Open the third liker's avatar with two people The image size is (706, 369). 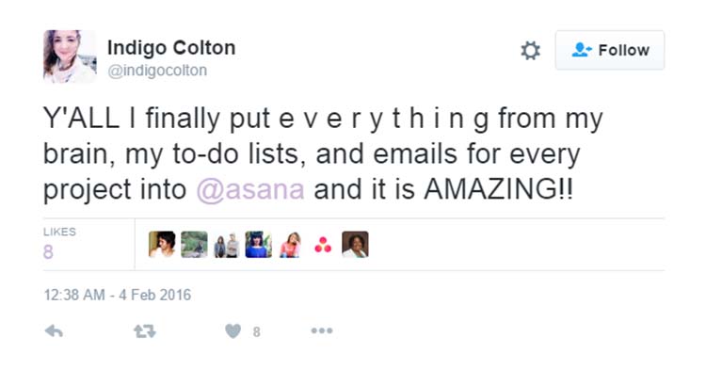pyautogui.click(x=227, y=245)
